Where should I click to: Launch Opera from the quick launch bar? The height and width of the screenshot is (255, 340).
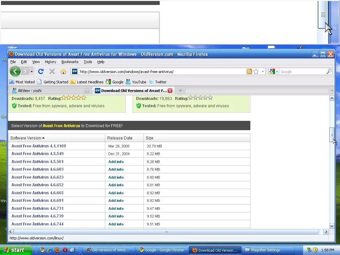click(x=65, y=250)
